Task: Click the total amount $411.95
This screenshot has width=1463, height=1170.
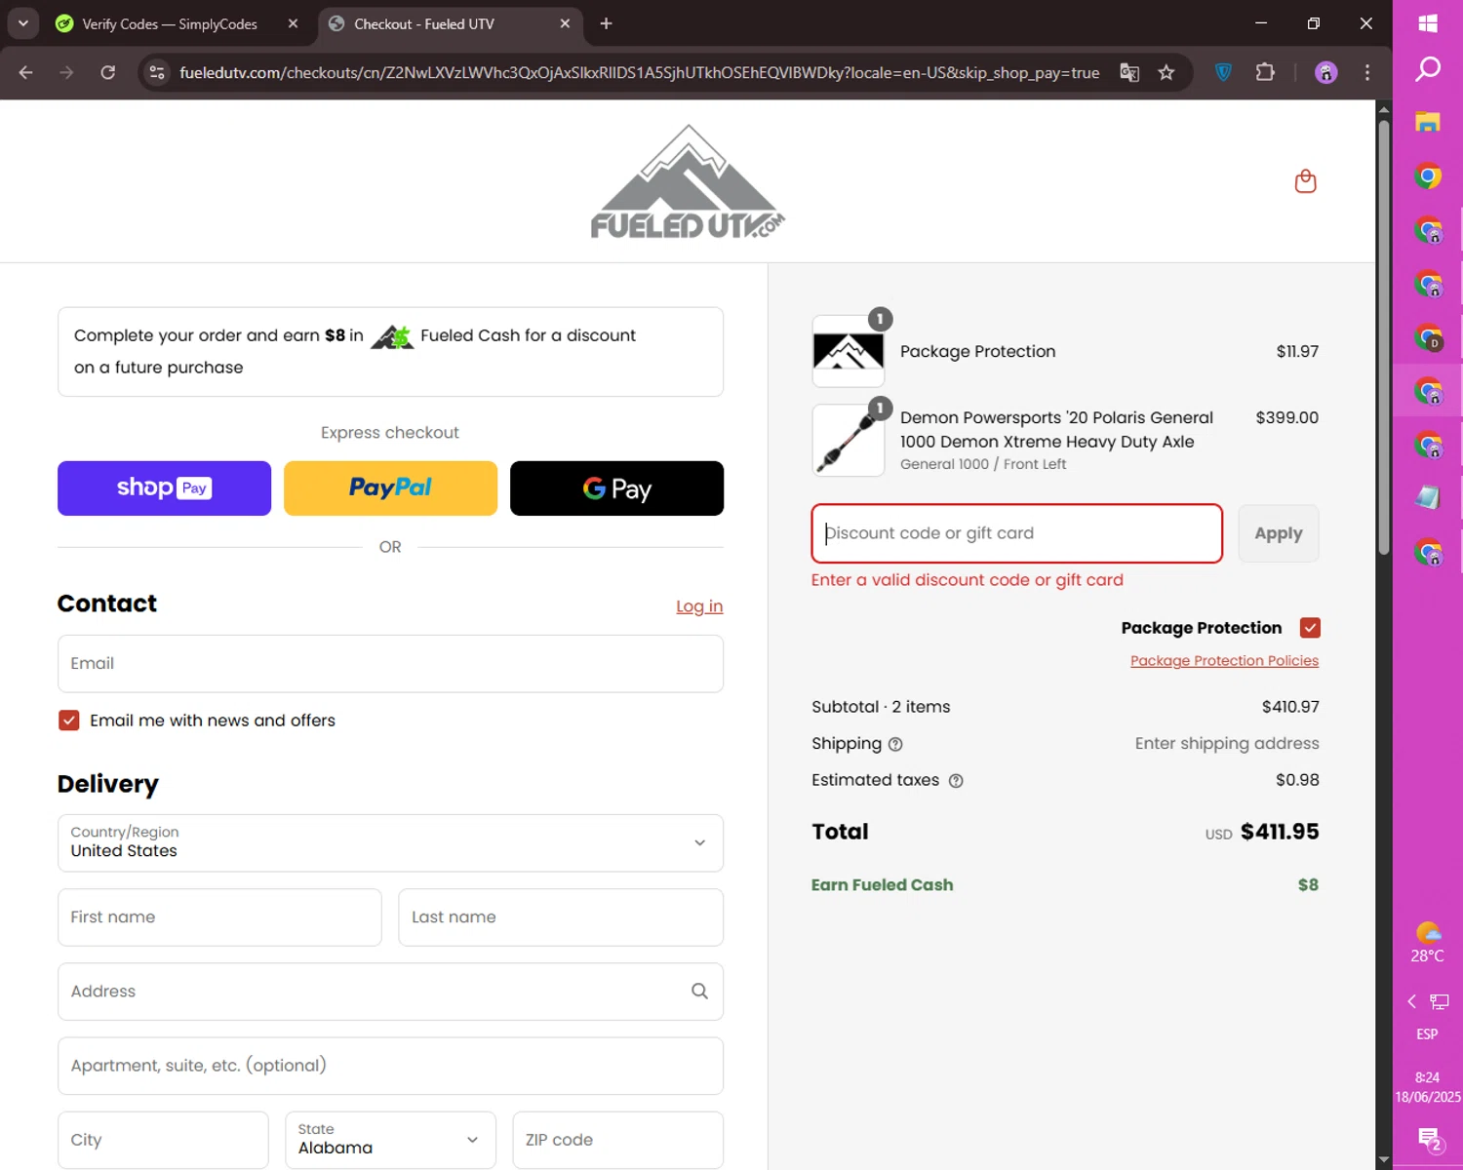Action: [x=1280, y=832]
